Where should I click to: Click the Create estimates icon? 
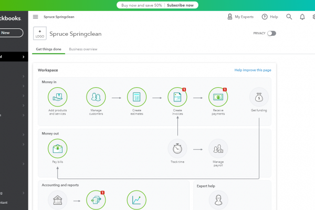tap(136, 97)
